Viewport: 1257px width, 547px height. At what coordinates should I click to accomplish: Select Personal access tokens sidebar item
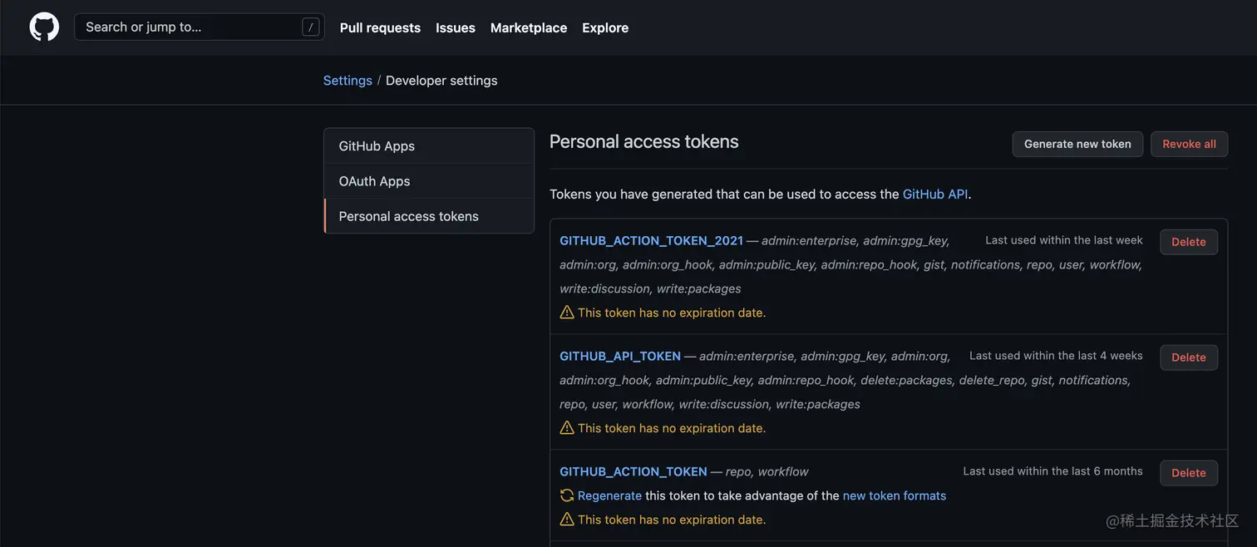(x=408, y=216)
